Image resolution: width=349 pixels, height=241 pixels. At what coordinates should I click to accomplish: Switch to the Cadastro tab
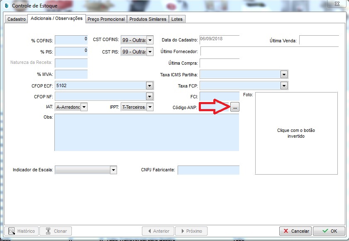coord(17,19)
